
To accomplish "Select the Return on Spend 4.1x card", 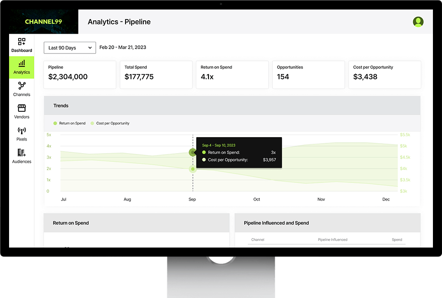I will coord(232,75).
